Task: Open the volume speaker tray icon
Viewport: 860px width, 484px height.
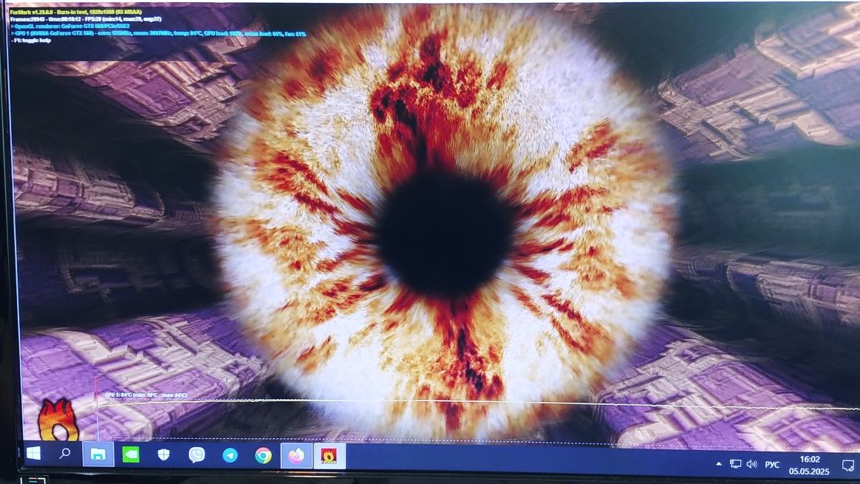Action: click(752, 464)
